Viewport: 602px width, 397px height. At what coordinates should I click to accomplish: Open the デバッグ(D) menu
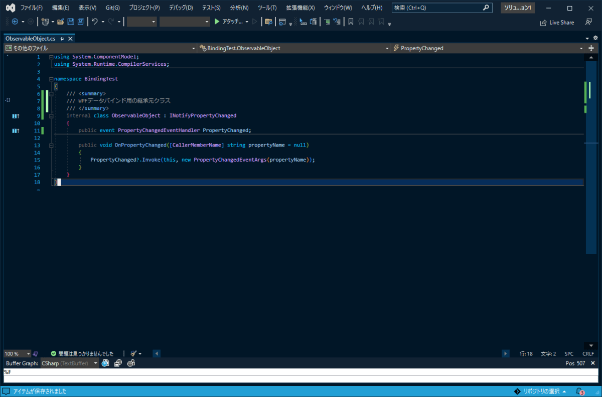click(181, 8)
